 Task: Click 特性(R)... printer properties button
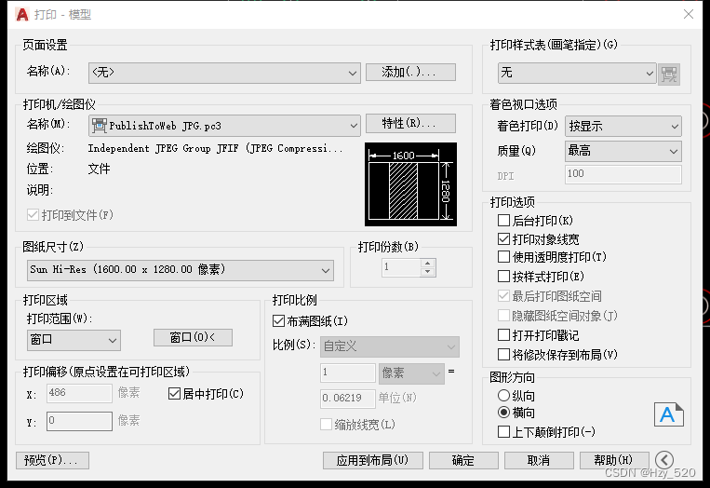coord(410,123)
